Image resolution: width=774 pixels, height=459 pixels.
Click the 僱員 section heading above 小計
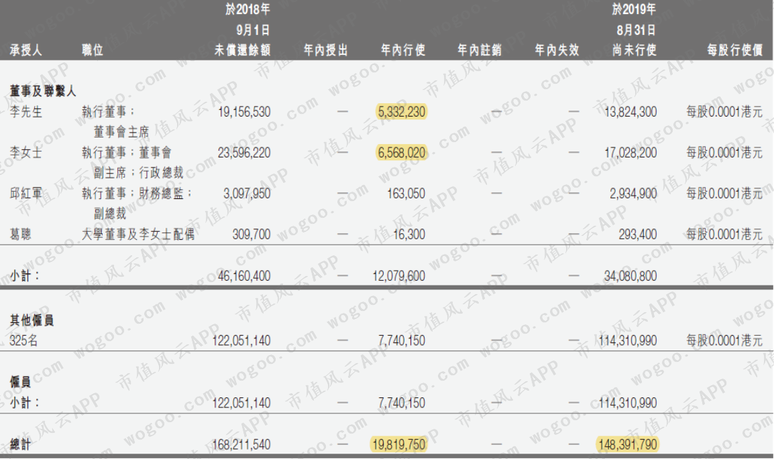(20, 381)
